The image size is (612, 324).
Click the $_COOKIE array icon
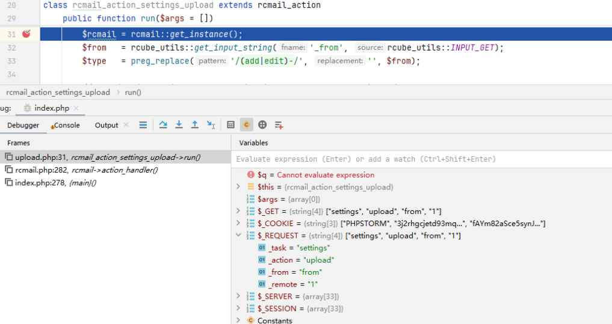(250, 224)
